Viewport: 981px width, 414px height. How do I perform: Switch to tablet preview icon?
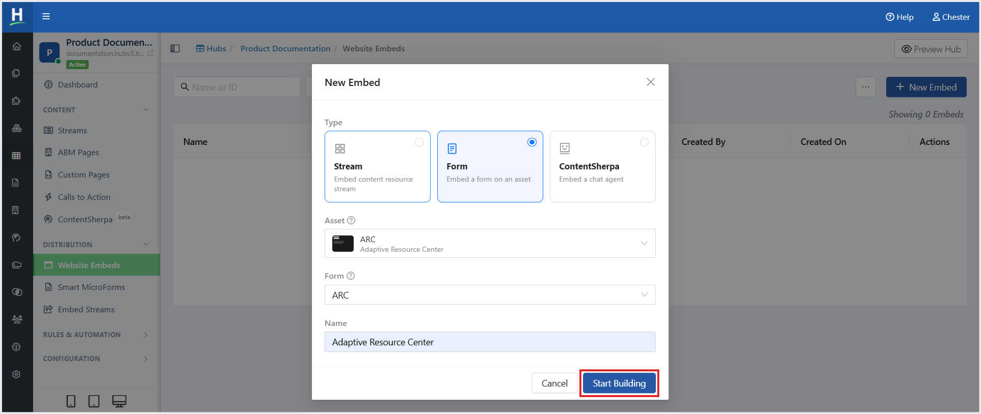[x=94, y=401]
